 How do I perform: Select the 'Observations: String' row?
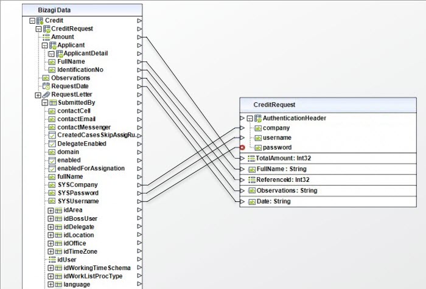click(x=328, y=191)
